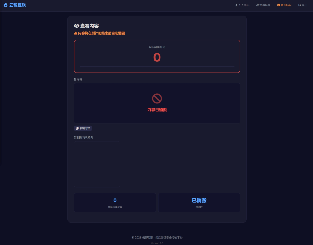Click the eye icon beside 查看内容
Image resolution: width=313 pixels, height=245 pixels.
tap(77, 26)
